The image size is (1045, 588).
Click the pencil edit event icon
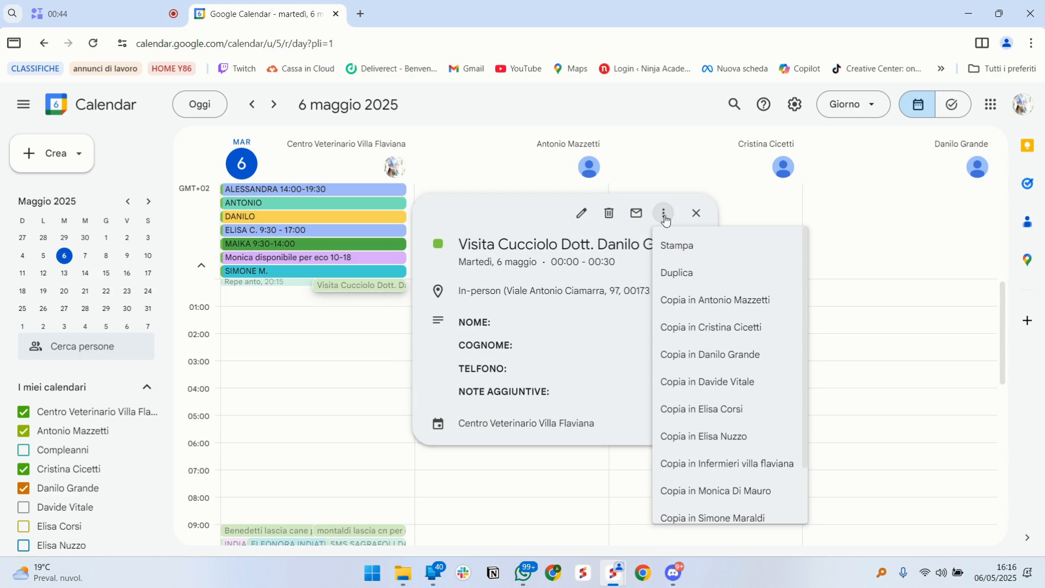click(x=581, y=213)
